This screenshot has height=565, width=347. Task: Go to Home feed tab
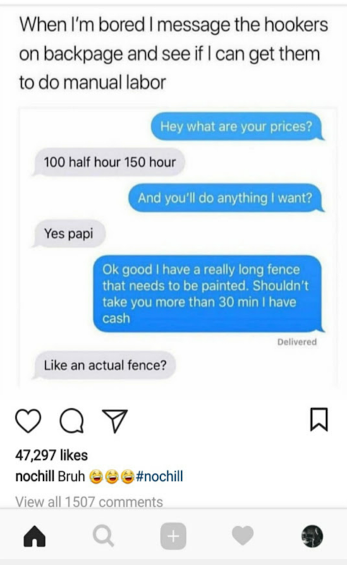click(35, 536)
